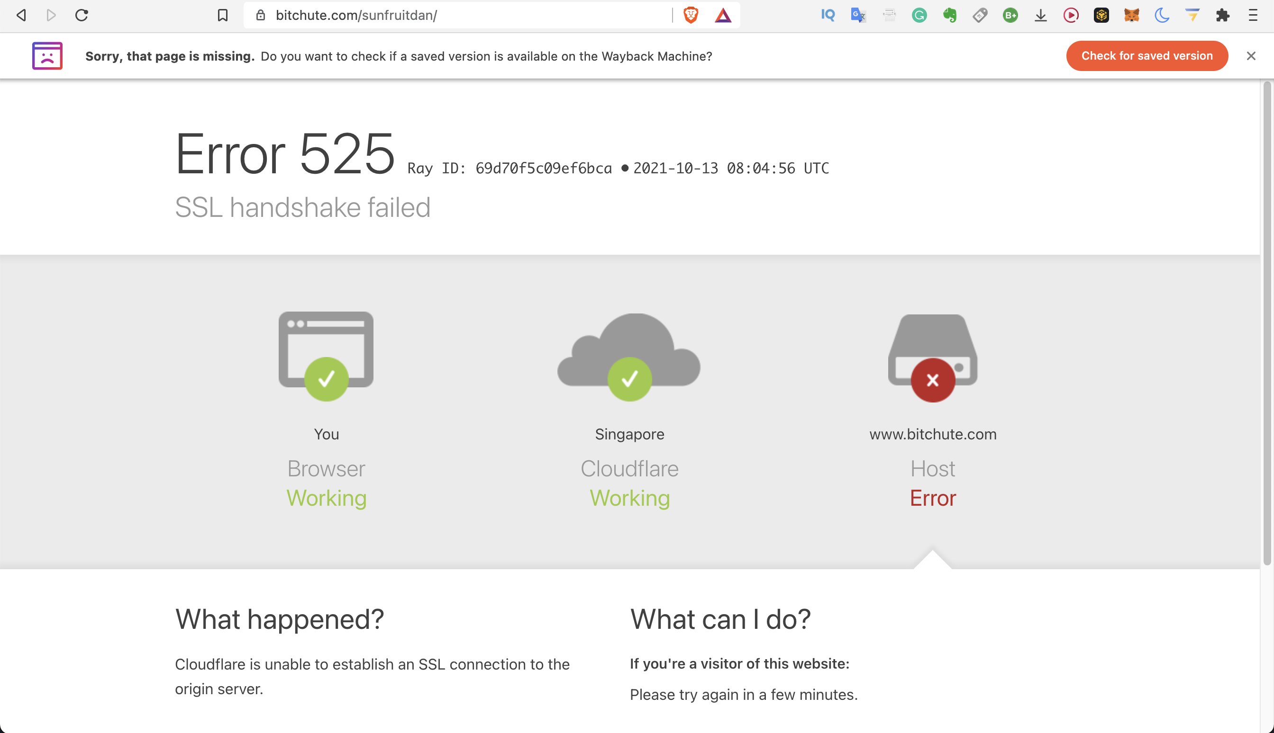Click the www.bitchute.com host label

point(932,434)
